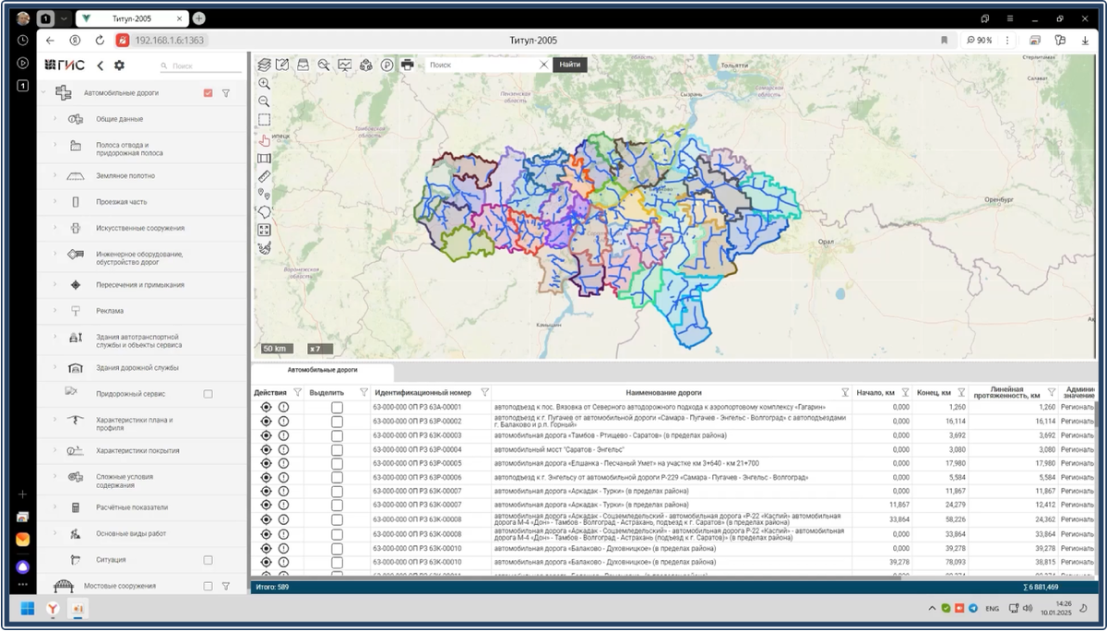
Task: Click the fit to full extent icon
Action: (265, 231)
